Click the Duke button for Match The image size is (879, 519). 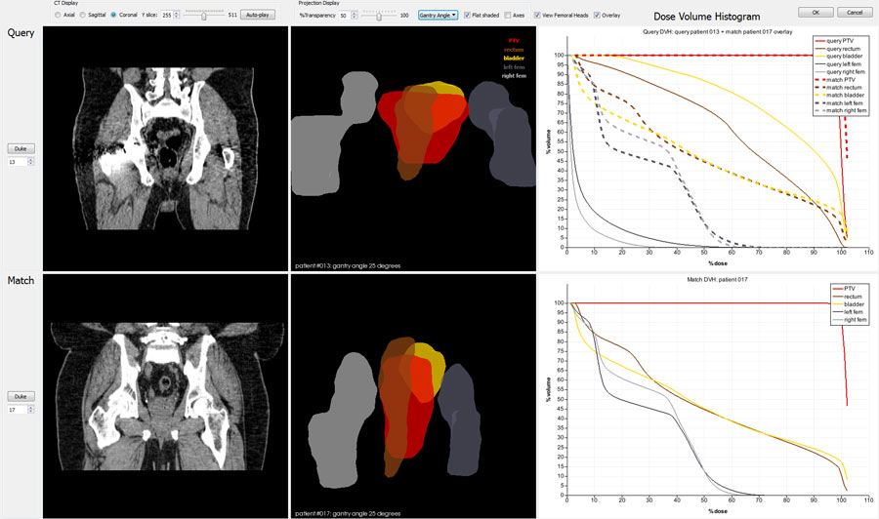click(21, 397)
